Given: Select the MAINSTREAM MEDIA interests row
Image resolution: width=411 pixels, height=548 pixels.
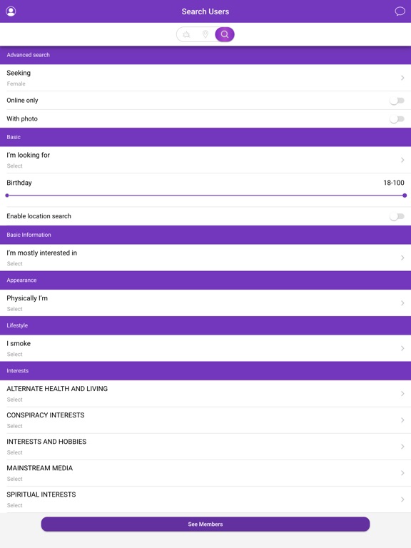Looking at the screenshot, I should [205, 473].
